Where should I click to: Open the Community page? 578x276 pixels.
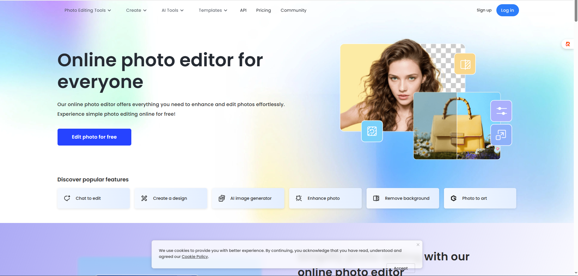pyautogui.click(x=293, y=10)
